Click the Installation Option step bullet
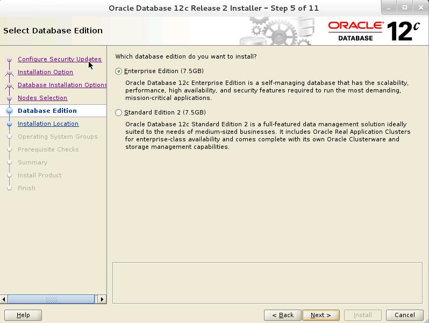 click(x=10, y=72)
